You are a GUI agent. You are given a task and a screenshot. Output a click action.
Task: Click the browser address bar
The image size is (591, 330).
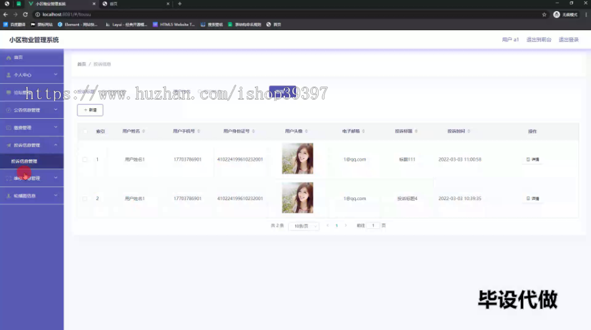(286, 14)
